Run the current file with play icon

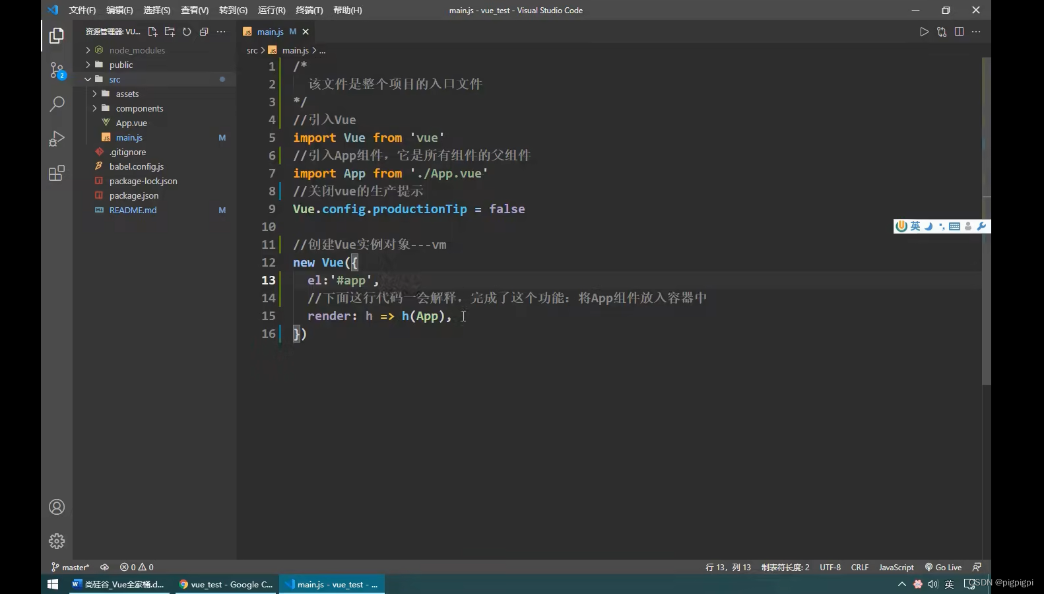point(924,32)
